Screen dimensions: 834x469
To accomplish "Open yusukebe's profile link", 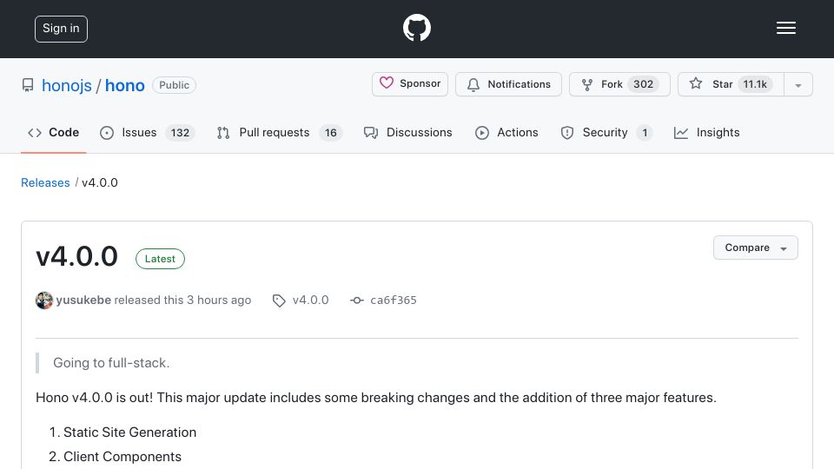I will coord(83,300).
